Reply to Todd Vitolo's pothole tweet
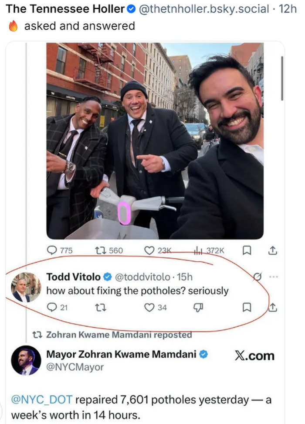The height and width of the screenshot is (424, 305). coord(52,308)
